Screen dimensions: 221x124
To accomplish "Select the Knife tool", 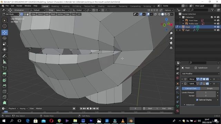I will coord(4,97).
